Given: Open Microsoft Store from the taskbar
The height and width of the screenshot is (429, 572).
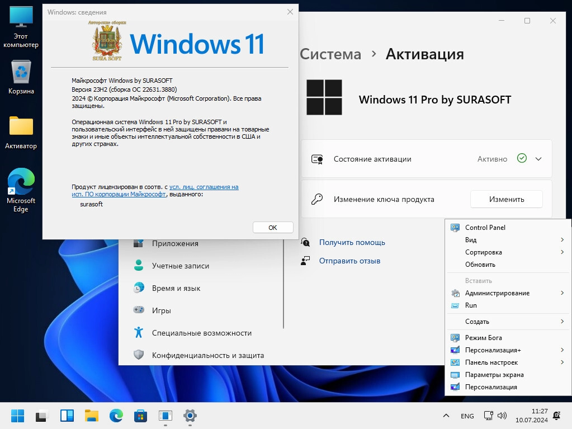Looking at the screenshot, I should coord(140,416).
